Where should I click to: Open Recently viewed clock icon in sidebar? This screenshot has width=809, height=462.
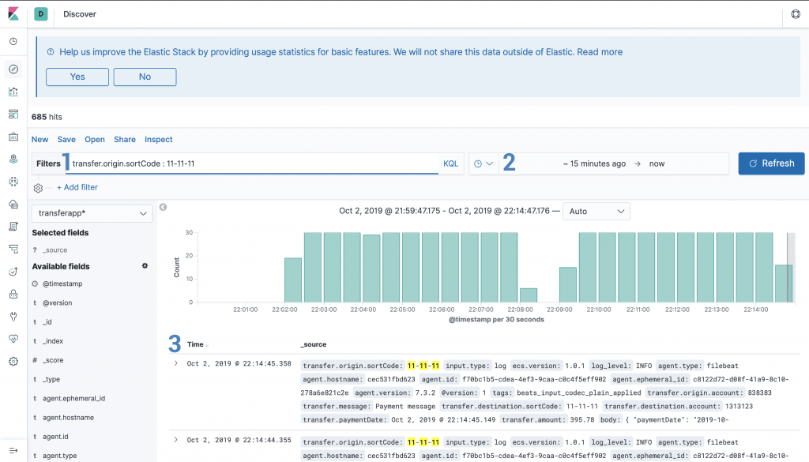13,42
